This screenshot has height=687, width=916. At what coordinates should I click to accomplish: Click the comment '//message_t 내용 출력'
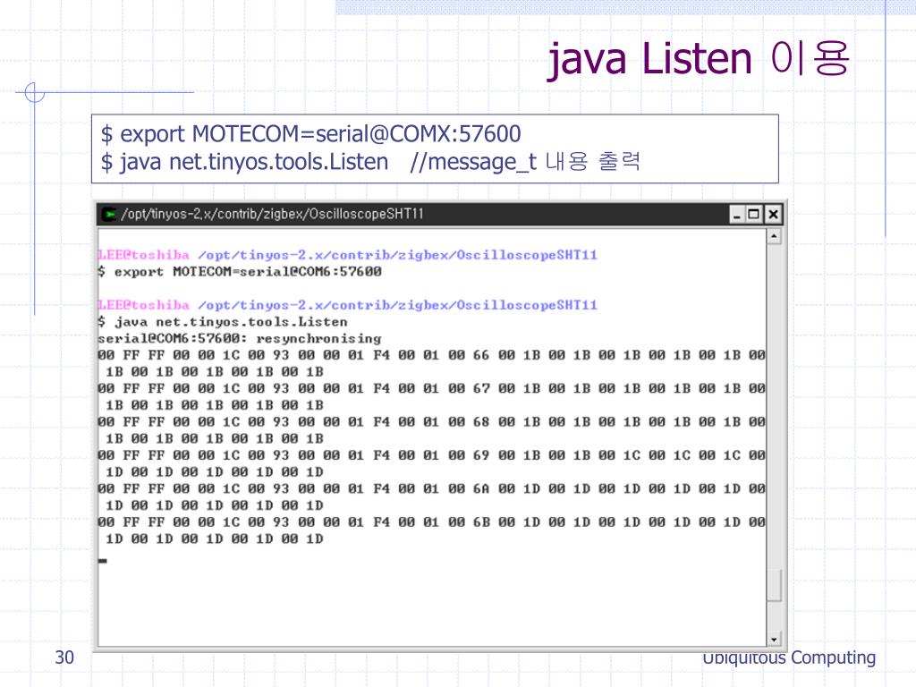tap(525, 162)
